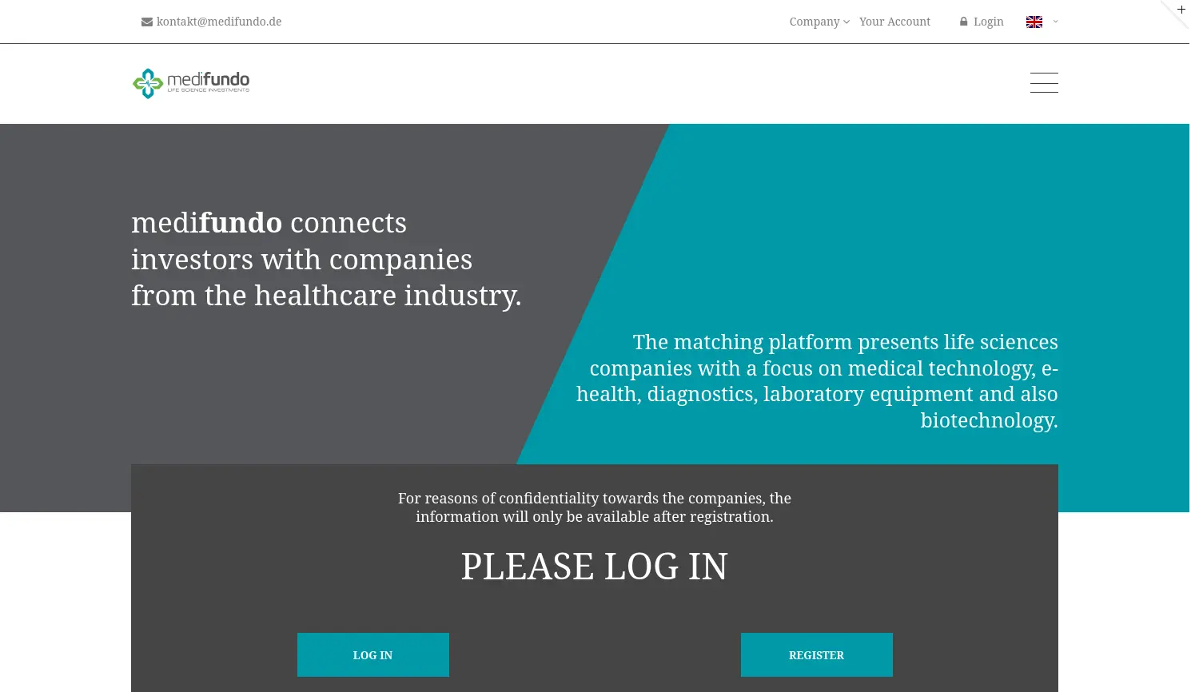This screenshot has width=1199, height=692.
Task: Click the kontakt@medifundo.de email link
Action: pos(219,22)
